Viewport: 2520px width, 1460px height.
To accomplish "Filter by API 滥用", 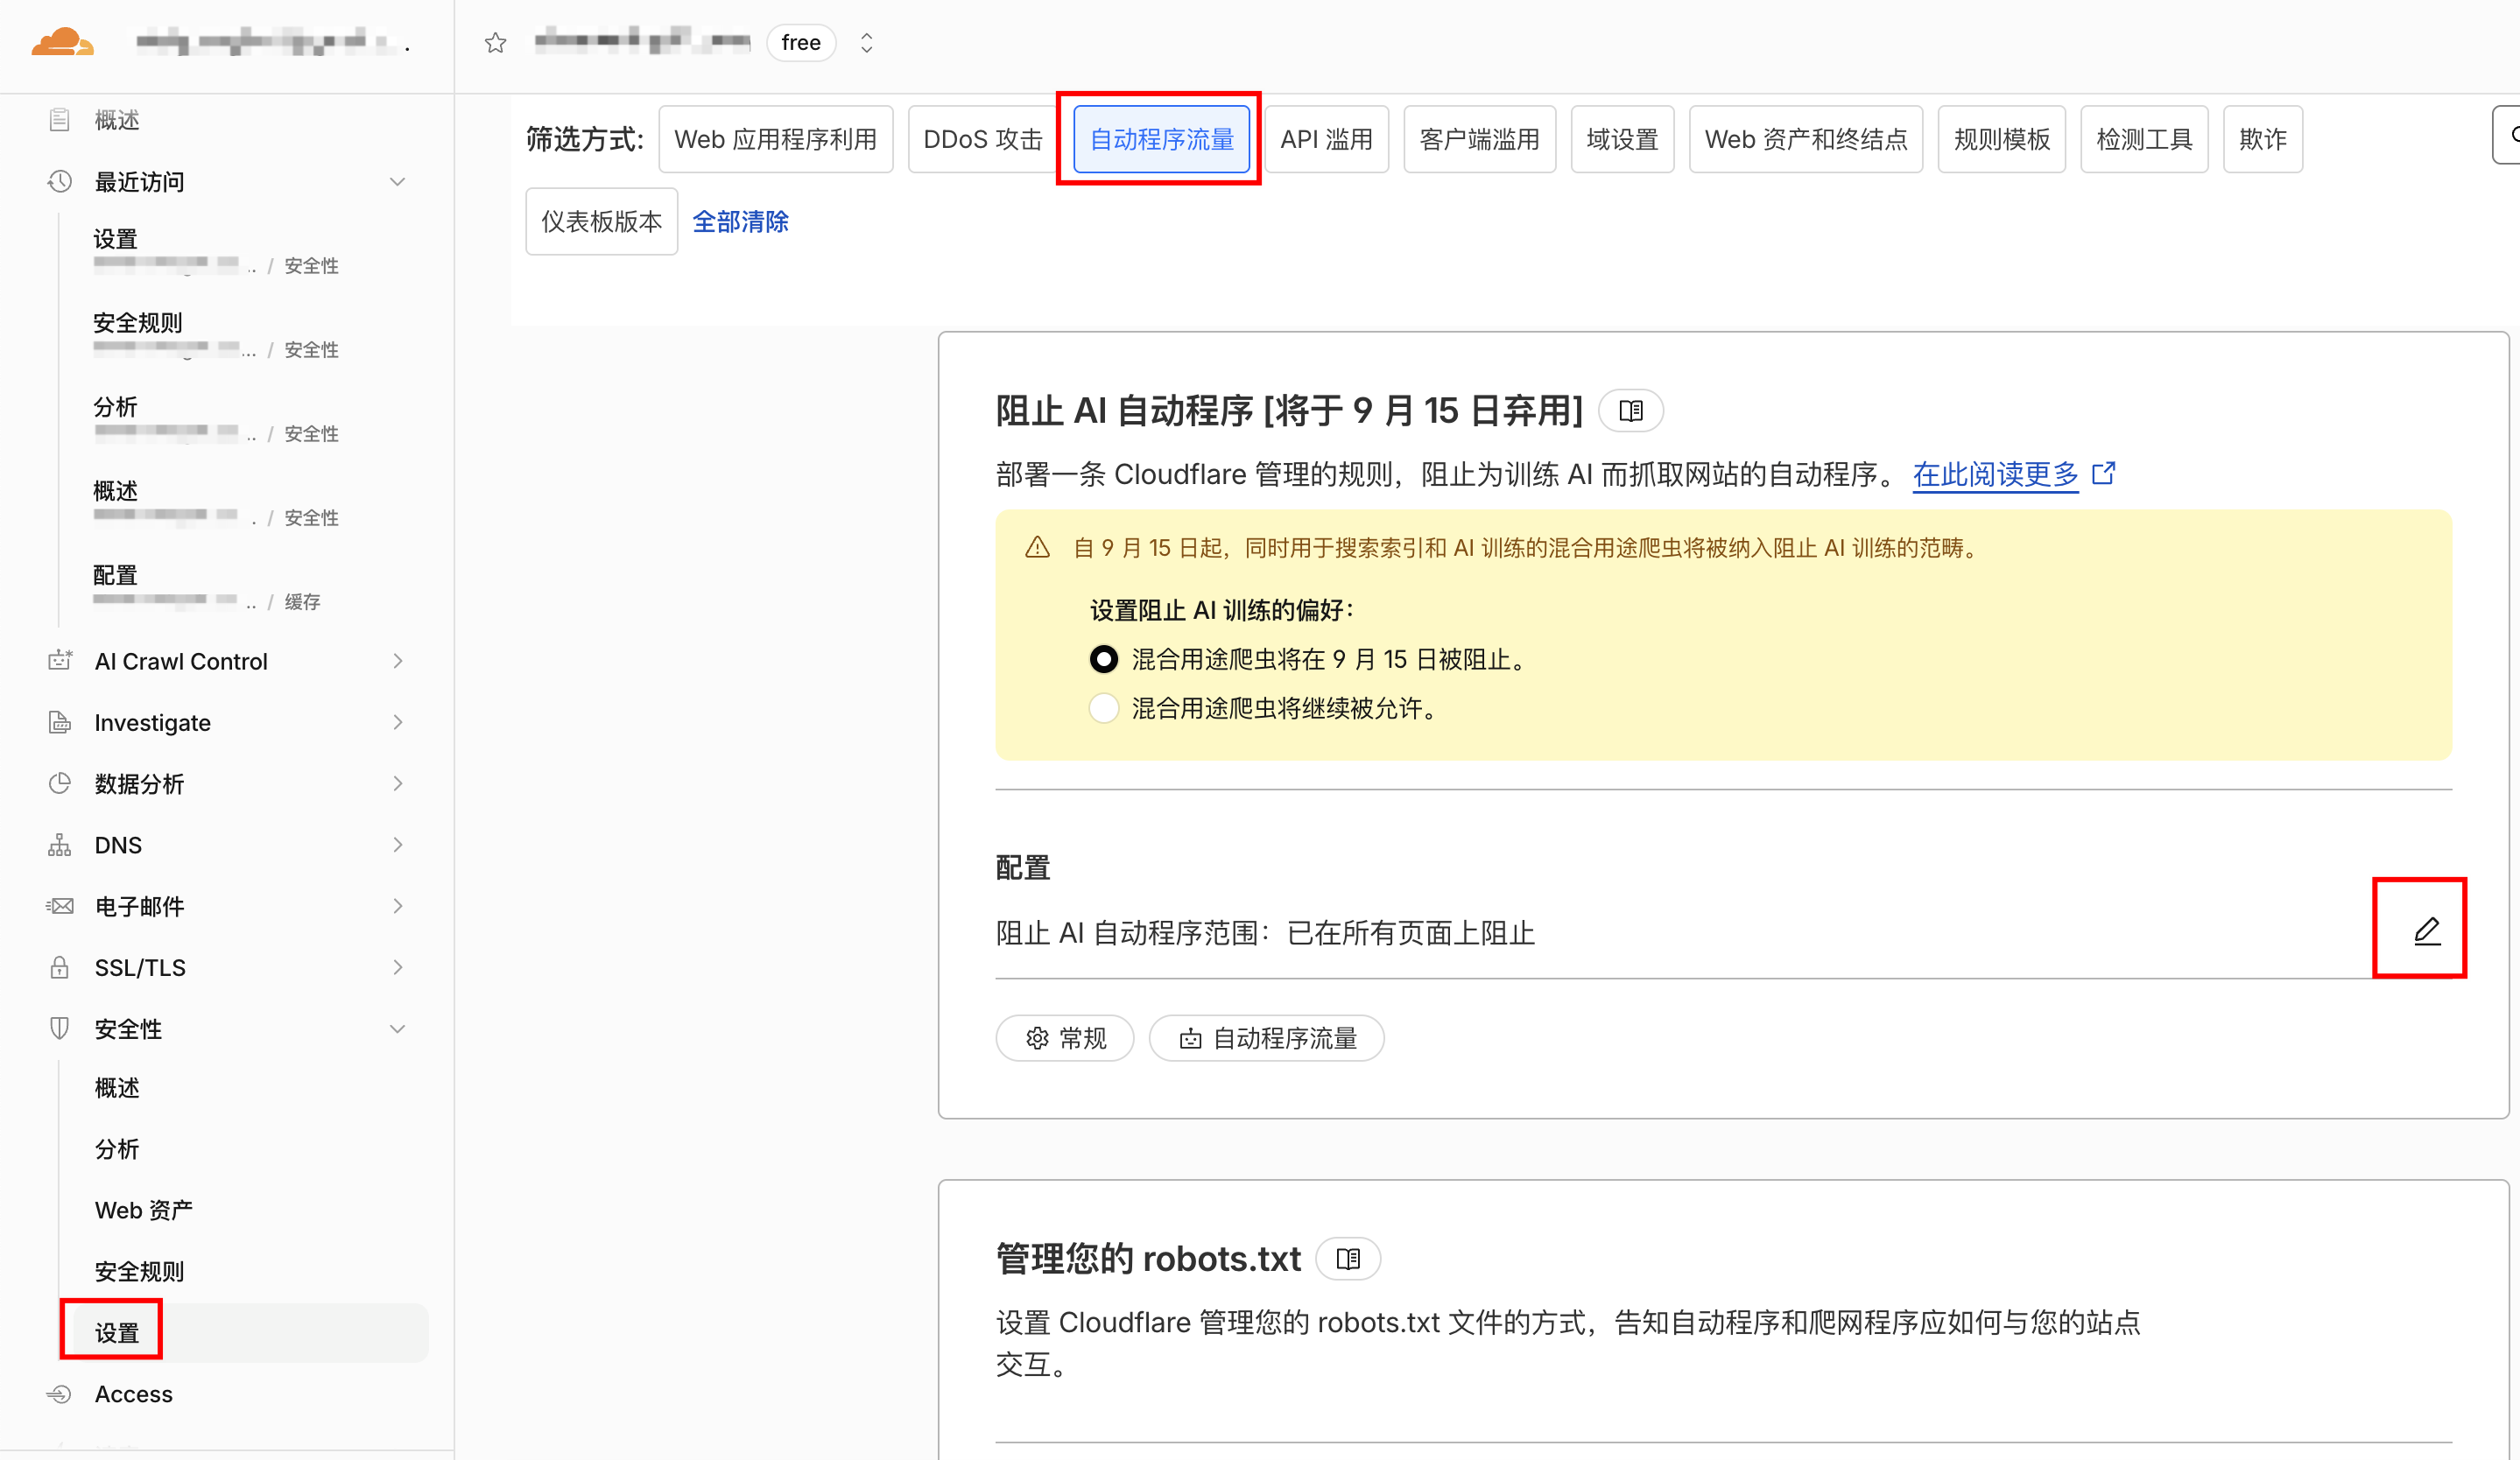I will click(1326, 139).
